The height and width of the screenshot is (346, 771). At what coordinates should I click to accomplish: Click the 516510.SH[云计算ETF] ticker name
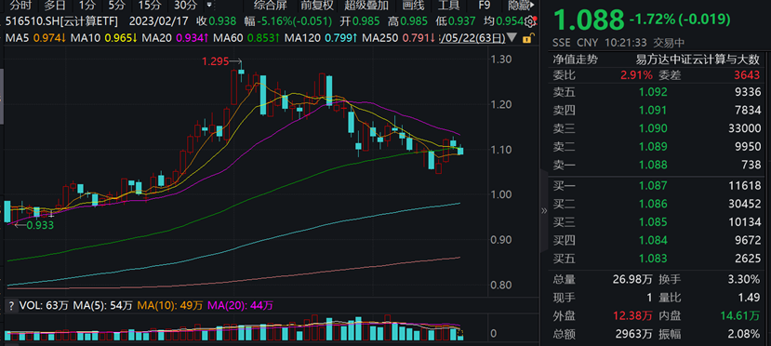point(61,21)
